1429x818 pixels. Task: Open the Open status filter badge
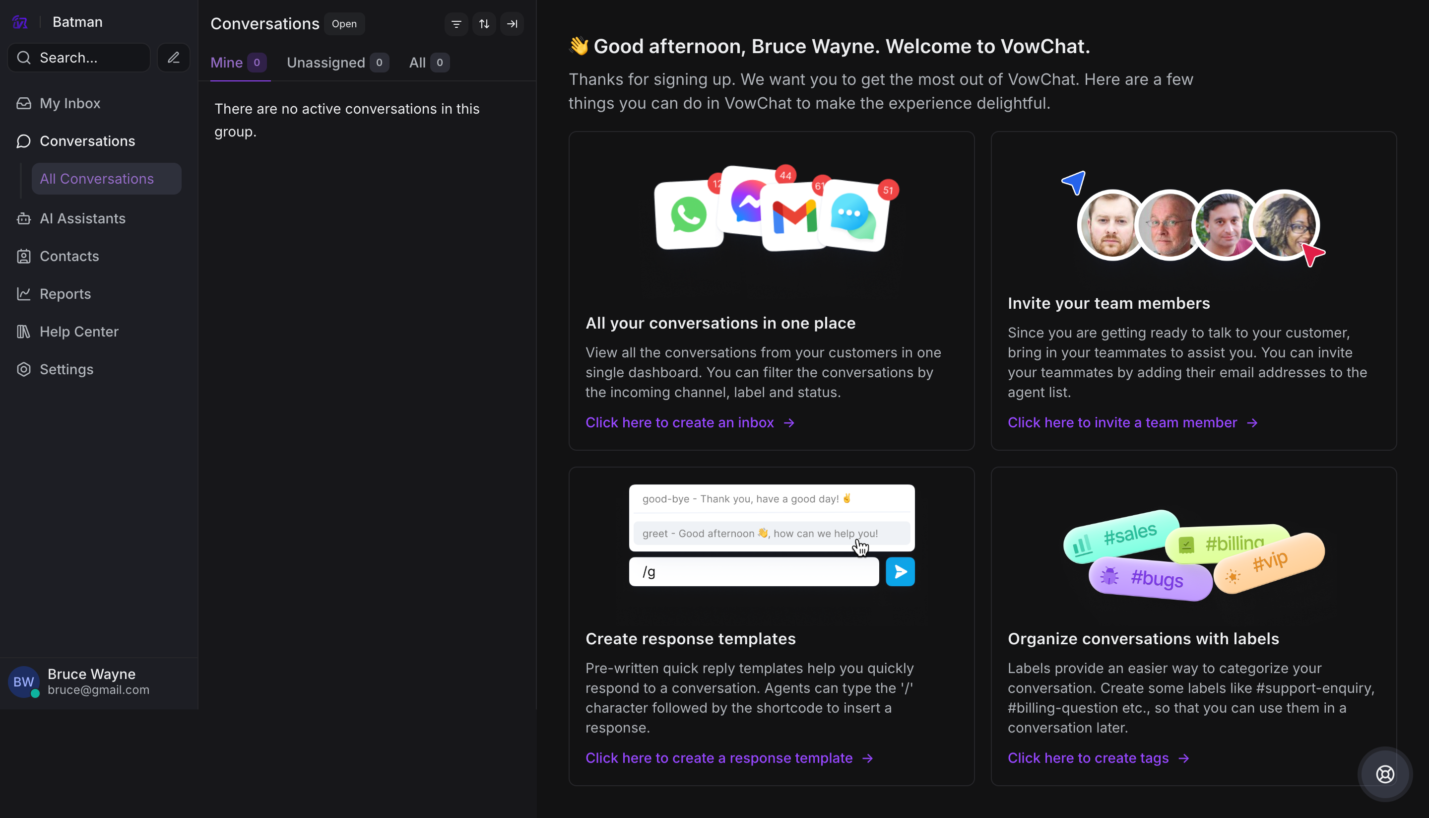point(344,24)
